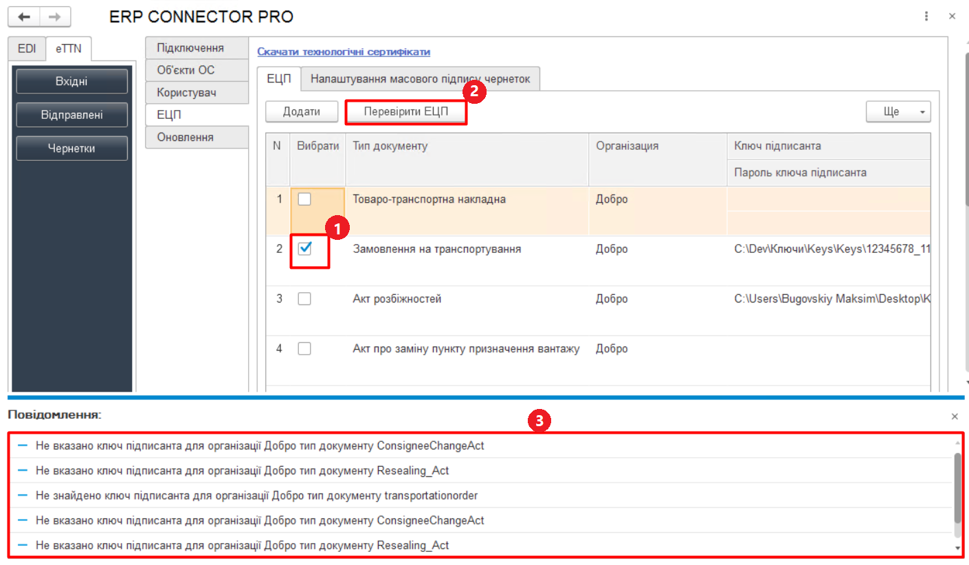This screenshot has height=565, width=969.
Task: Enable checkbox for Акт про заміну пункту
Action: (x=304, y=348)
